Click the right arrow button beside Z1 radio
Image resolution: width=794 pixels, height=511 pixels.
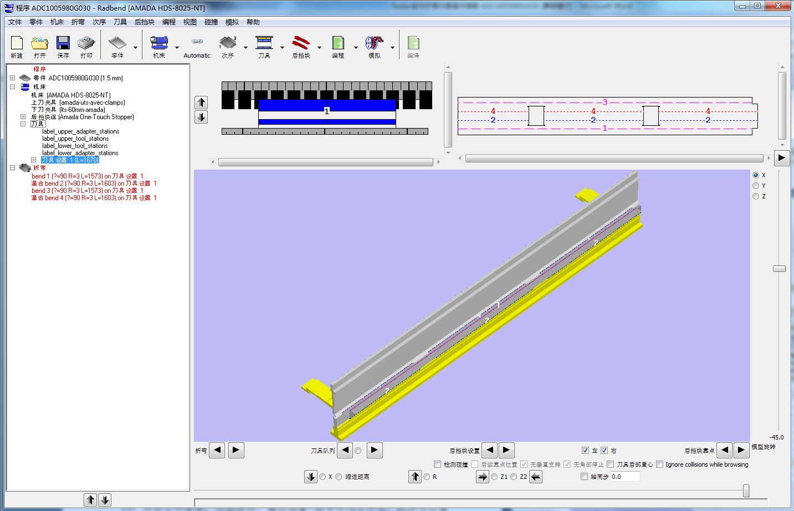tap(483, 477)
